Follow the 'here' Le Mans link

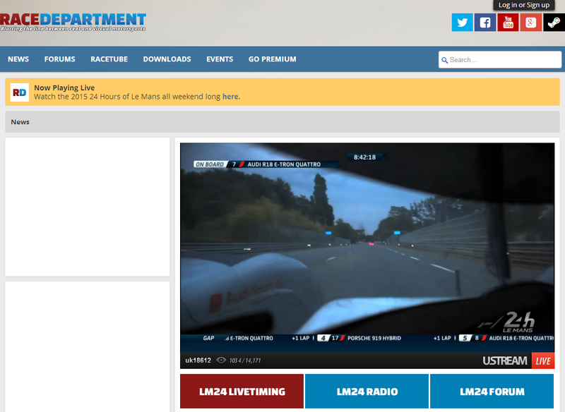(x=230, y=97)
